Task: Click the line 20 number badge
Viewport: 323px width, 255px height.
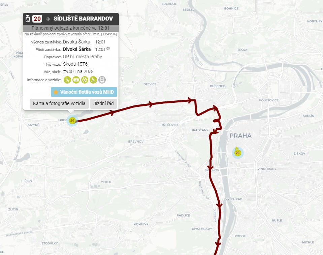Action: (x=37, y=19)
